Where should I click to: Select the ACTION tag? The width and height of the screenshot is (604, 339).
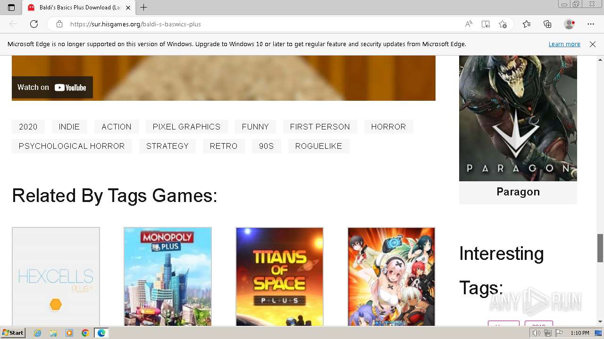[x=117, y=127]
